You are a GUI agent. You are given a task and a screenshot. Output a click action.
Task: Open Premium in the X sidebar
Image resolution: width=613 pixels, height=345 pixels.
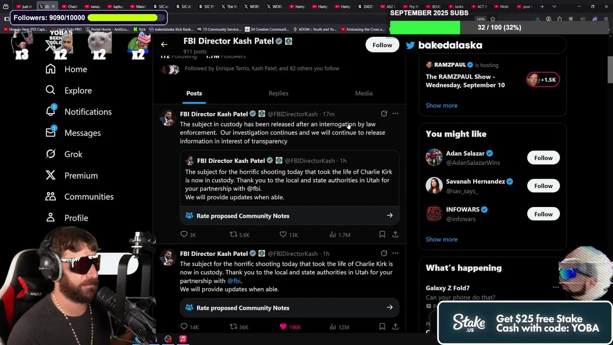(71, 175)
